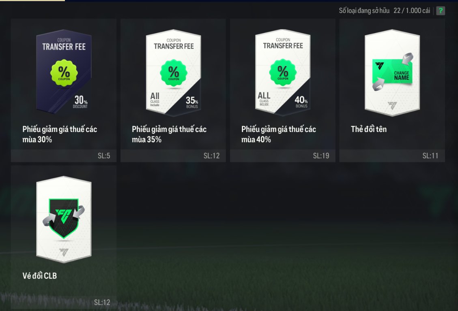Click the green percent badge on 35% coupon

point(174,73)
